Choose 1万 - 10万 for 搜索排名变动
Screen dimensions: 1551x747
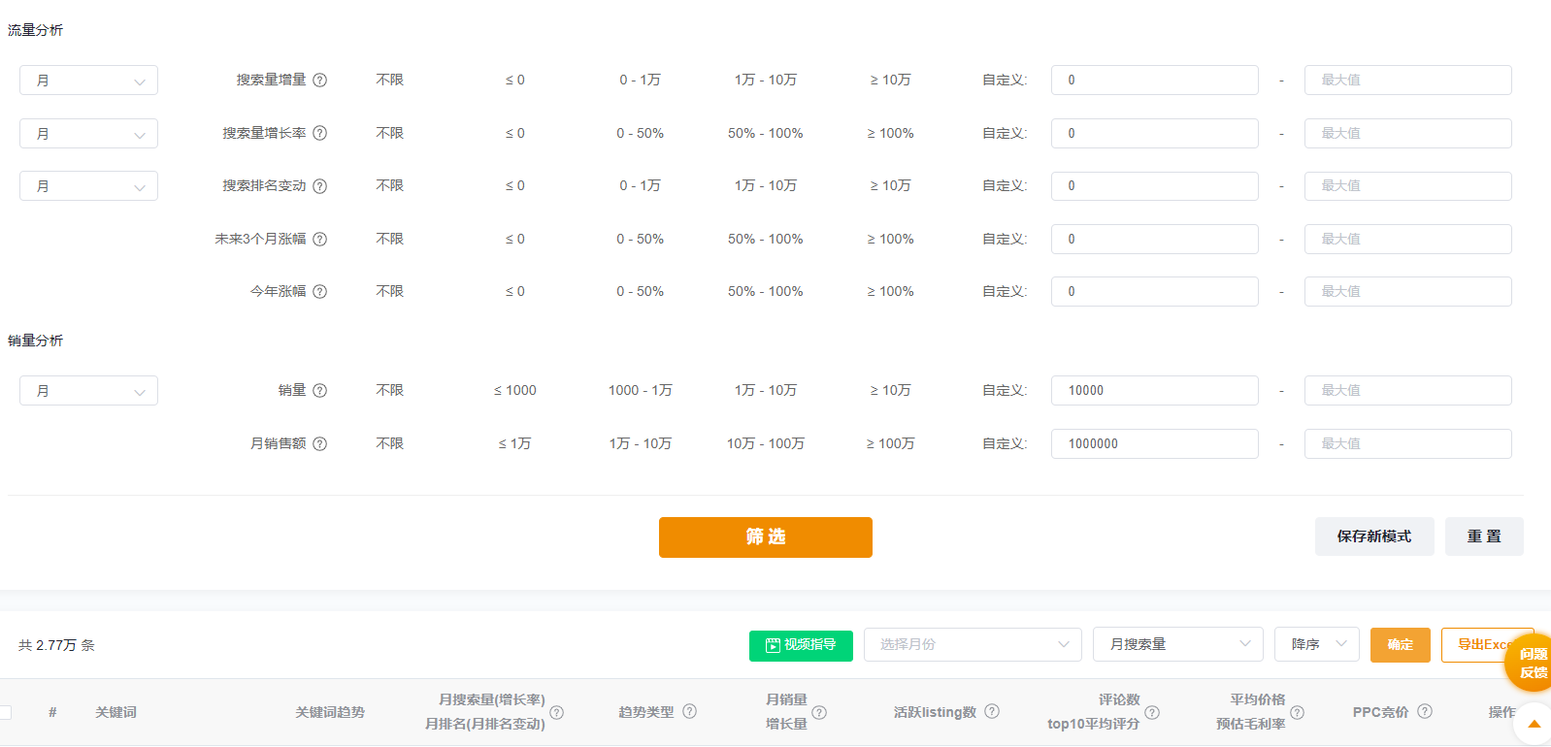(765, 185)
